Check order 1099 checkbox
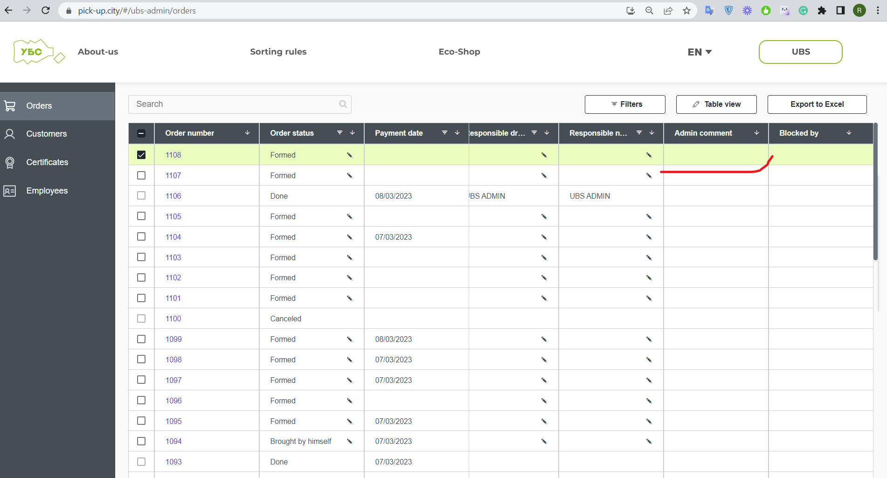Screen dimensions: 887x478 pos(141,339)
